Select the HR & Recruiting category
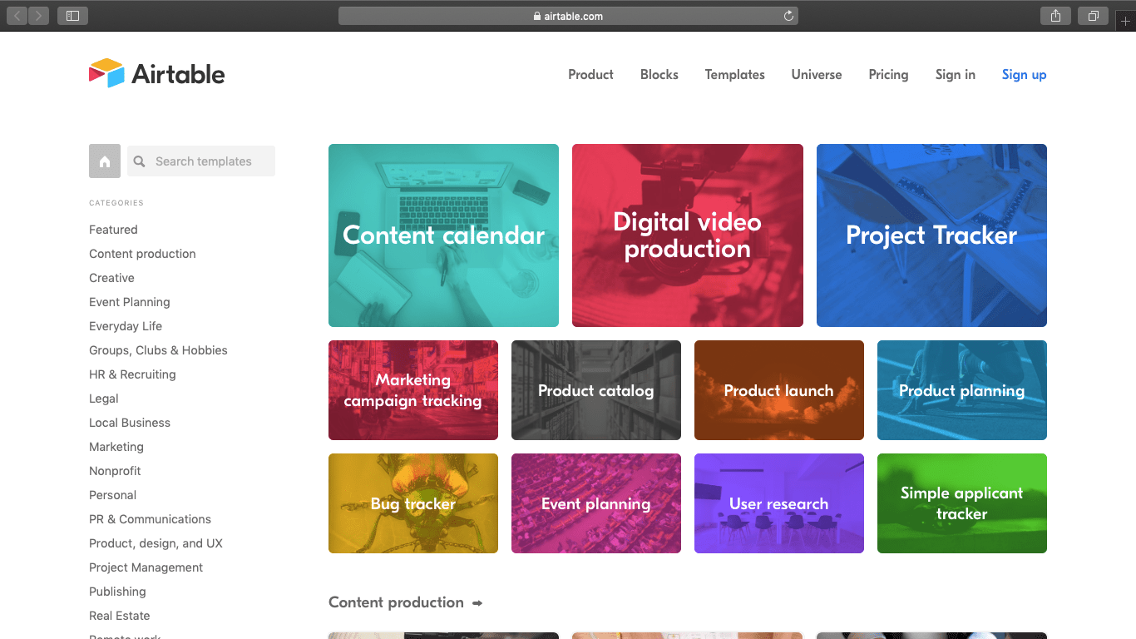Screen dimensions: 1136x639 click(132, 374)
